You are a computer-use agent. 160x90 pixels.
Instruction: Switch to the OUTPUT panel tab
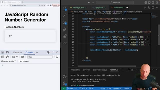[86, 70]
